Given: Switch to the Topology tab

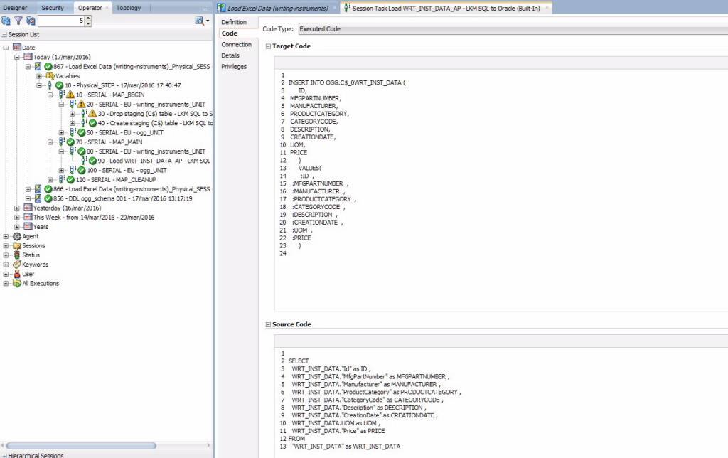Looking at the screenshot, I should pyautogui.click(x=130, y=7).
